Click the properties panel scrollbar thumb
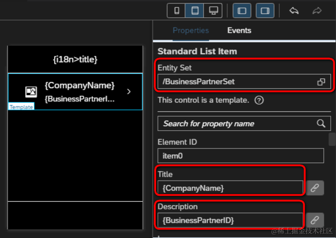This screenshot has width=336, height=238. click(332, 139)
